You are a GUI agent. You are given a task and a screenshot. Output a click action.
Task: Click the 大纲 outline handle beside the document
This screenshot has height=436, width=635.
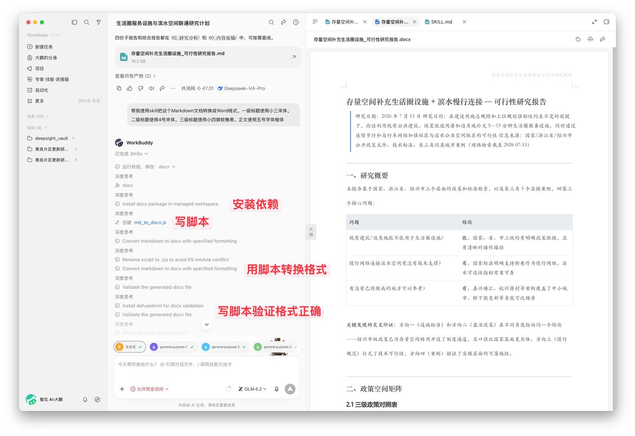pyautogui.click(x=311, y=231)
